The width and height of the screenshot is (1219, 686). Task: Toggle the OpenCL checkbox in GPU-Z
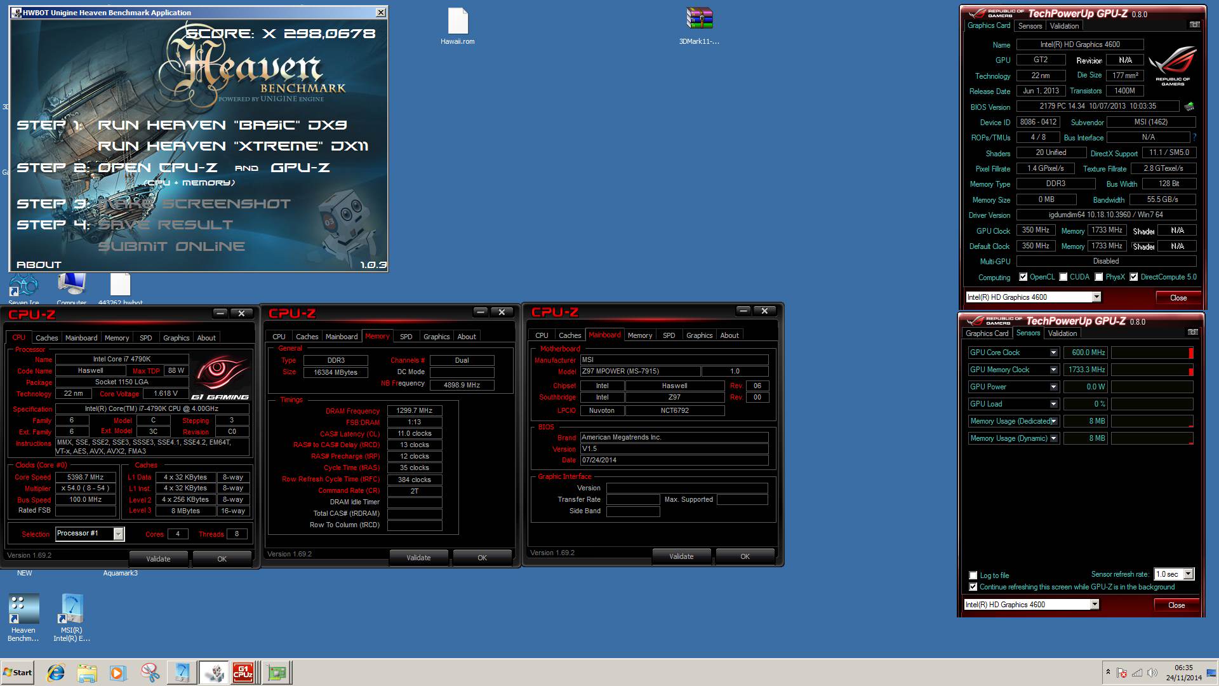pos(1023,277)
